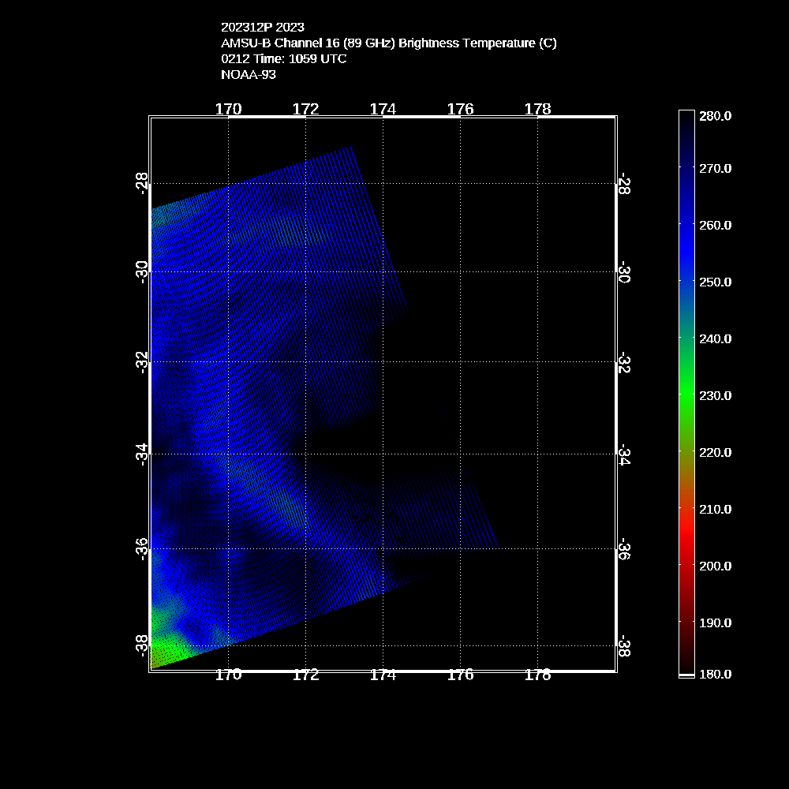789x789 pixels.
Task: Click the 280.0 colorbar tick label
Action: 716,116
